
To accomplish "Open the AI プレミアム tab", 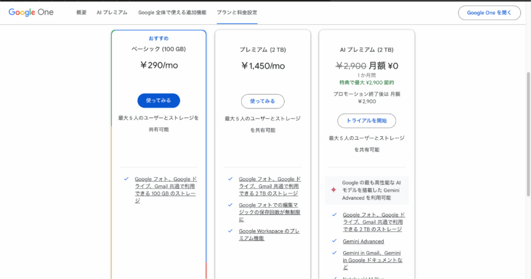I will 112,12.
